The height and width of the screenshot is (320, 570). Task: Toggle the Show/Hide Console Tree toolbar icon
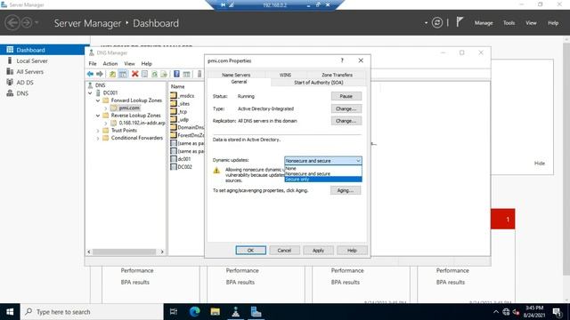123,74
